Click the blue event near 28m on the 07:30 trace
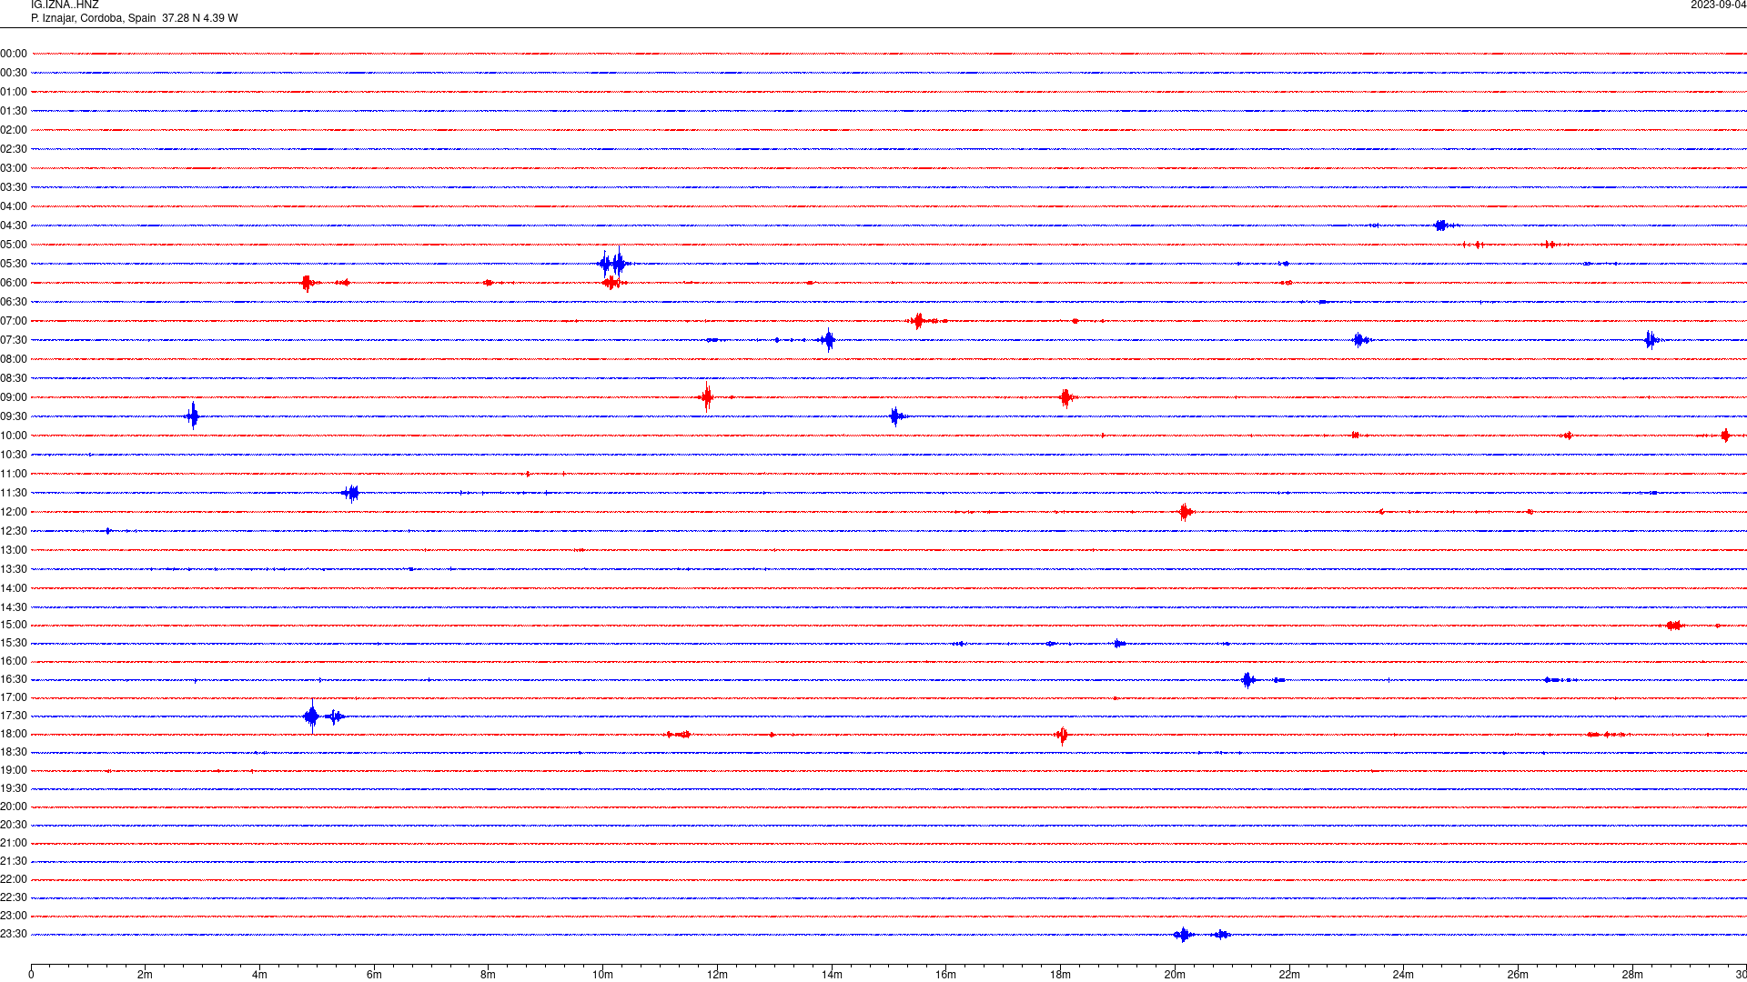 [x=1651, y=340]
